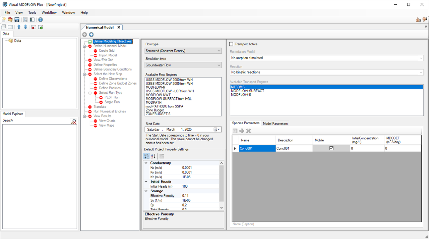Viewport: 429px width, 239px height.
Task: Click the Save Project floppy icon
Action: tap(17, 20)
